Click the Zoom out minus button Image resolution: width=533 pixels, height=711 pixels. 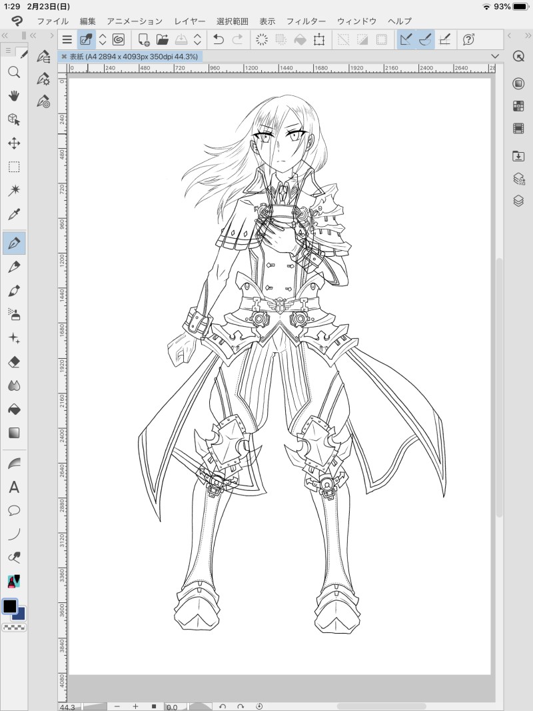(x=117, y=706)
